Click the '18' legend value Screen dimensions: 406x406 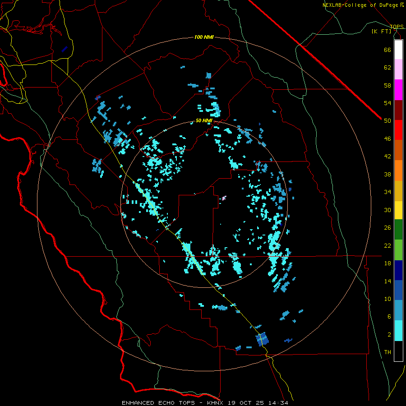pos(388,263)
